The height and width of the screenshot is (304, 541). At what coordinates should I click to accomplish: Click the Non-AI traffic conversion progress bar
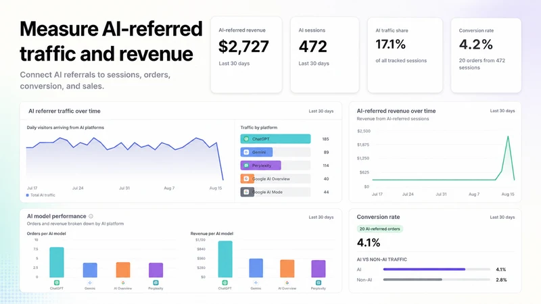coord(436,280)
